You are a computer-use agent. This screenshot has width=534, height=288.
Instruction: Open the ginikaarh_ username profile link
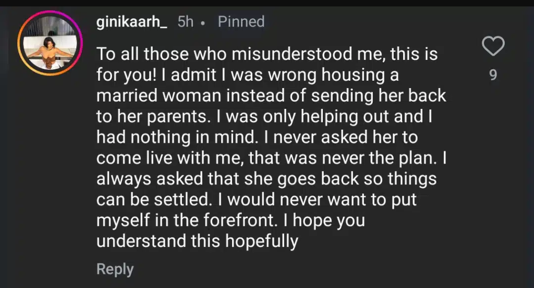pos(132,22)
